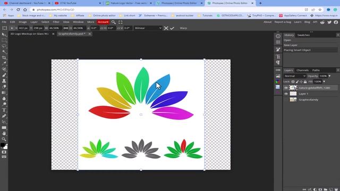Select the Brush tool
This screenshot has width=340, height=191.
[4, 75]
